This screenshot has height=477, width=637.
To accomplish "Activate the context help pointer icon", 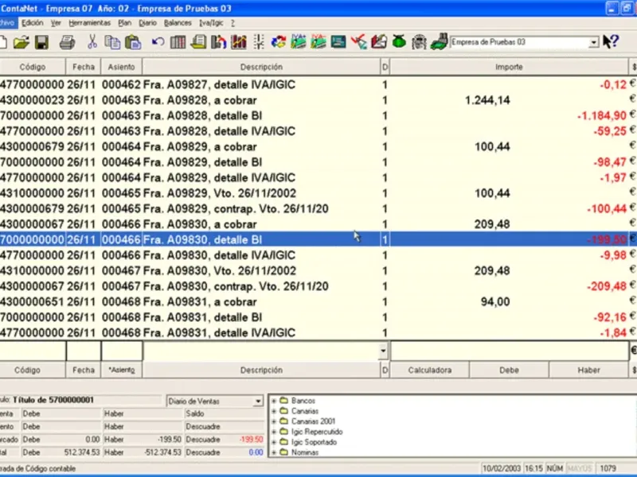I will (610, 42).
